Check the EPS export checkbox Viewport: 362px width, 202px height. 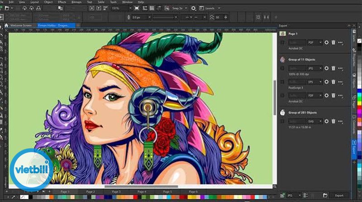tap(282, 82)
